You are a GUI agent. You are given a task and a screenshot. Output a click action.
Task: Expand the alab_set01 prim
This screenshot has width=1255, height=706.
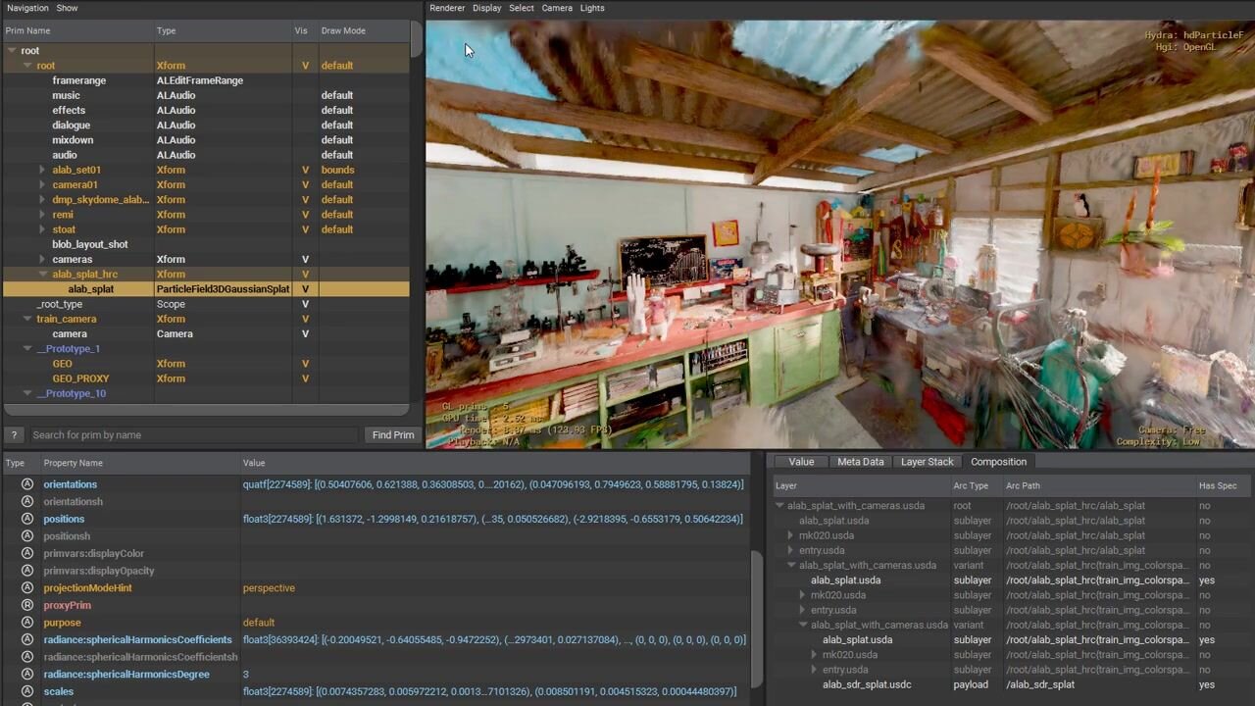point(42,170)
